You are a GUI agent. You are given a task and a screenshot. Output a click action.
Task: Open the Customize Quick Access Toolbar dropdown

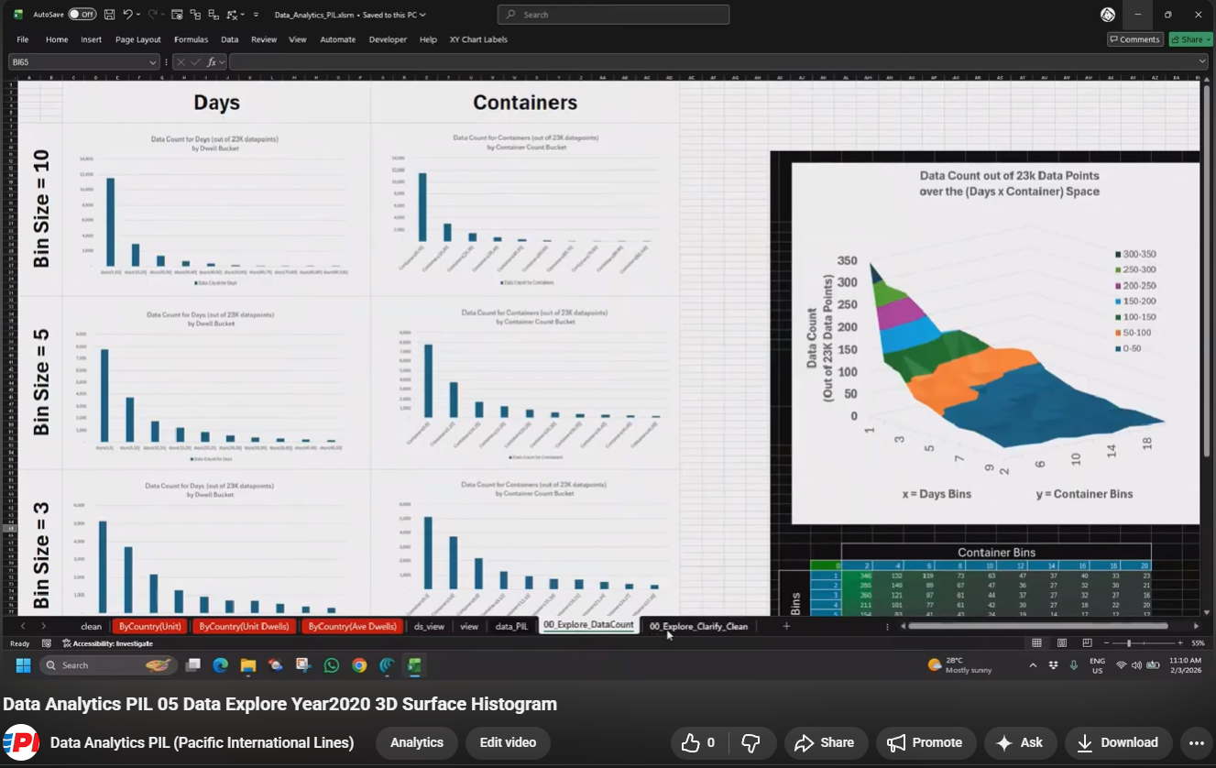pos(256,15)
